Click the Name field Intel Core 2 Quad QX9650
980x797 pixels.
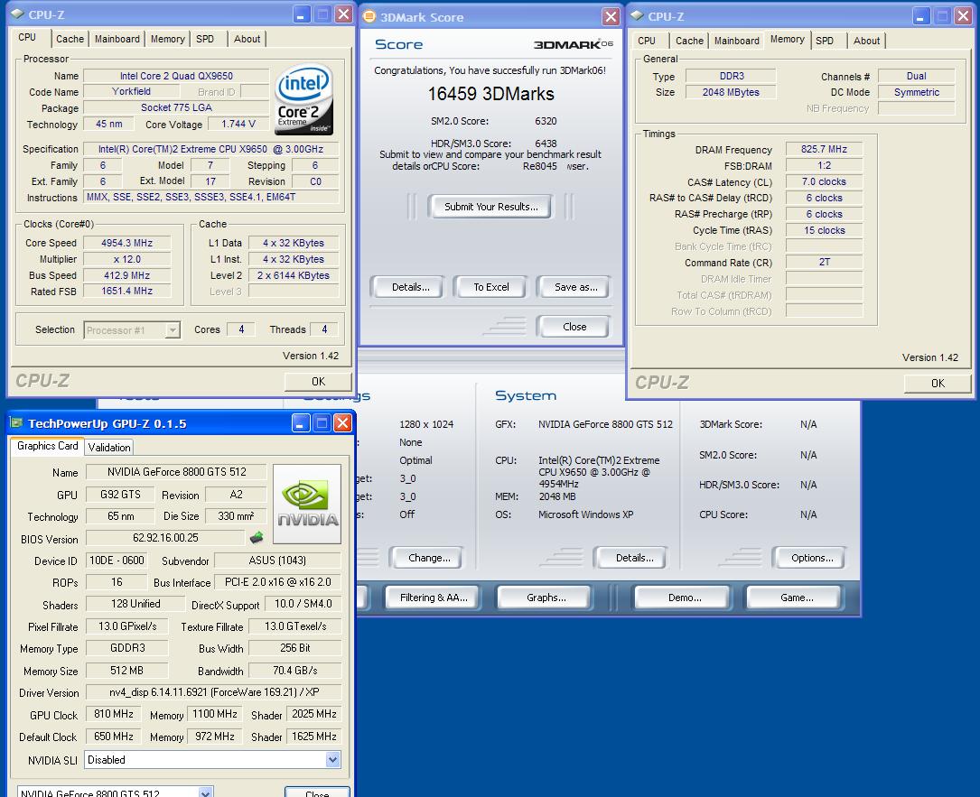pos(176,76)
